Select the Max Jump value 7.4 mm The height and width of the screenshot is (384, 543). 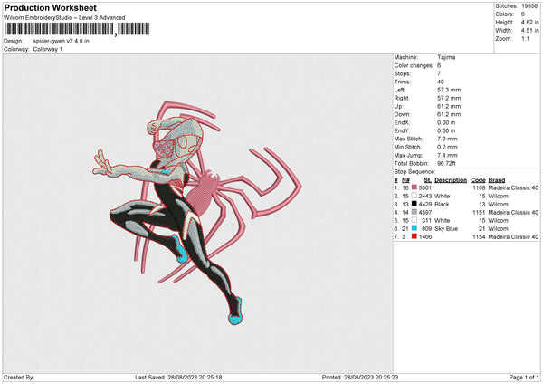click(x=447, y=155)
